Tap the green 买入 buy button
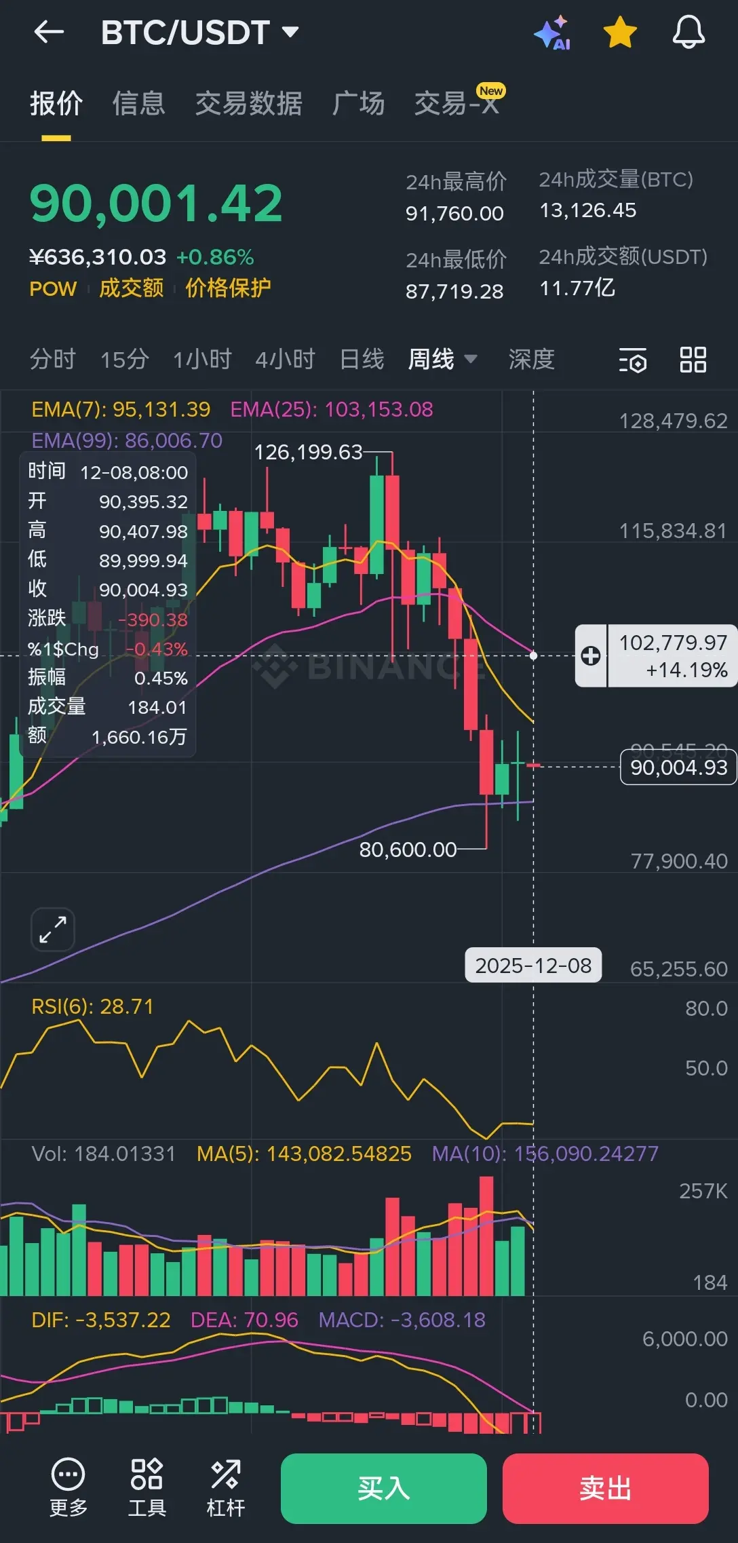738x1543 pixels. pos(384,1489)
